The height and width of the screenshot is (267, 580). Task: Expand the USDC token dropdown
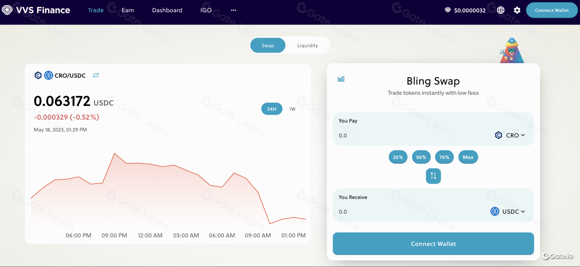point(507,212)
